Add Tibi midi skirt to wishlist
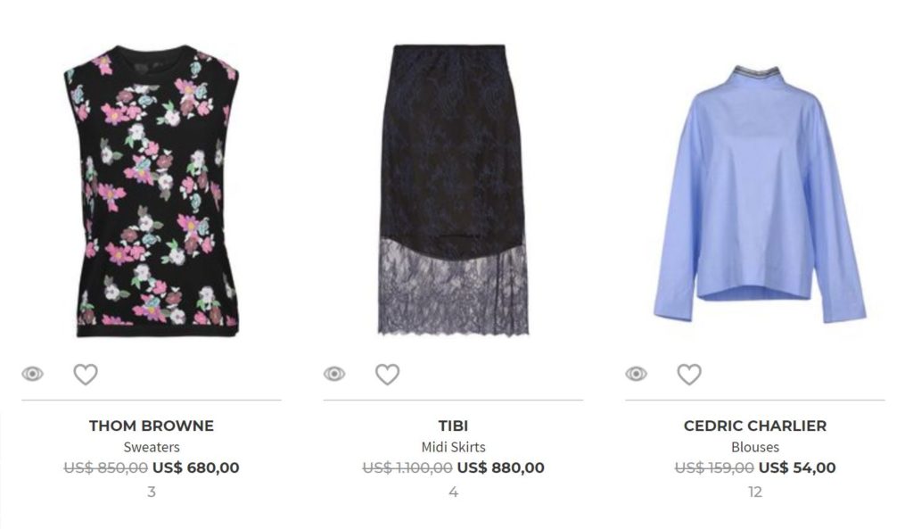 (387, 374)
